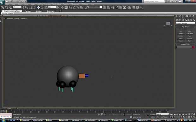Create a Torus primitive
Image resolution: width=196 pixels, height=122 pixels.
pos(181,39)
